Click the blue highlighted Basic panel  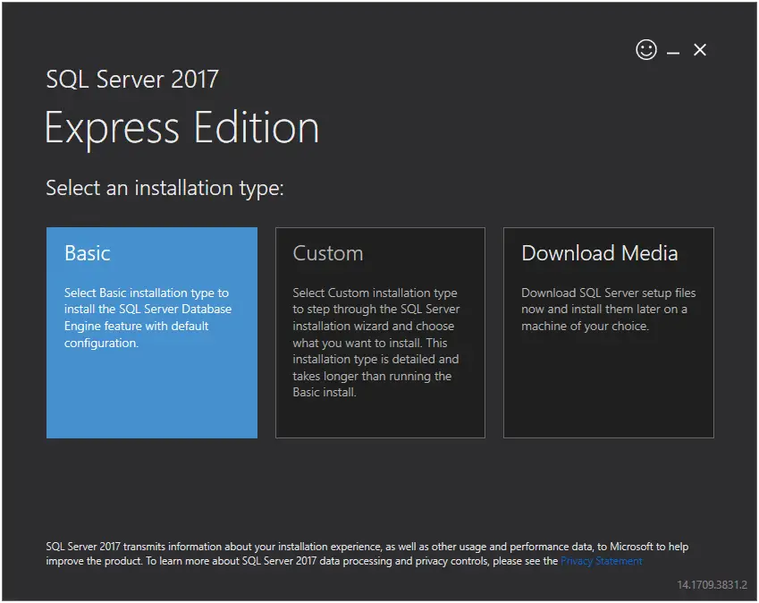coord(151,394)
